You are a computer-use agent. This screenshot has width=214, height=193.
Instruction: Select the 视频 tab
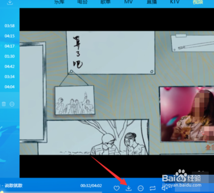198,2
